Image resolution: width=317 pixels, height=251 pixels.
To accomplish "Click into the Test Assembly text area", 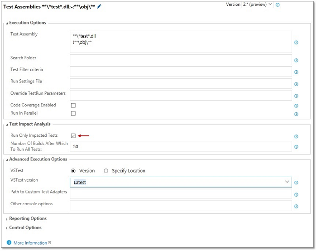I will 181,42.
